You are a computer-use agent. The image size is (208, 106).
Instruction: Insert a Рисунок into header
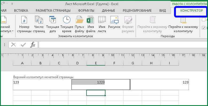(114, 22)
